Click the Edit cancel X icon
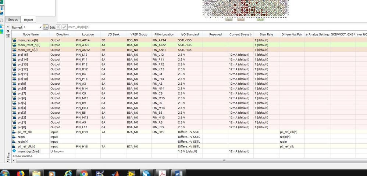This screenshot has width=367, height=176. click(x=58, y=27)
